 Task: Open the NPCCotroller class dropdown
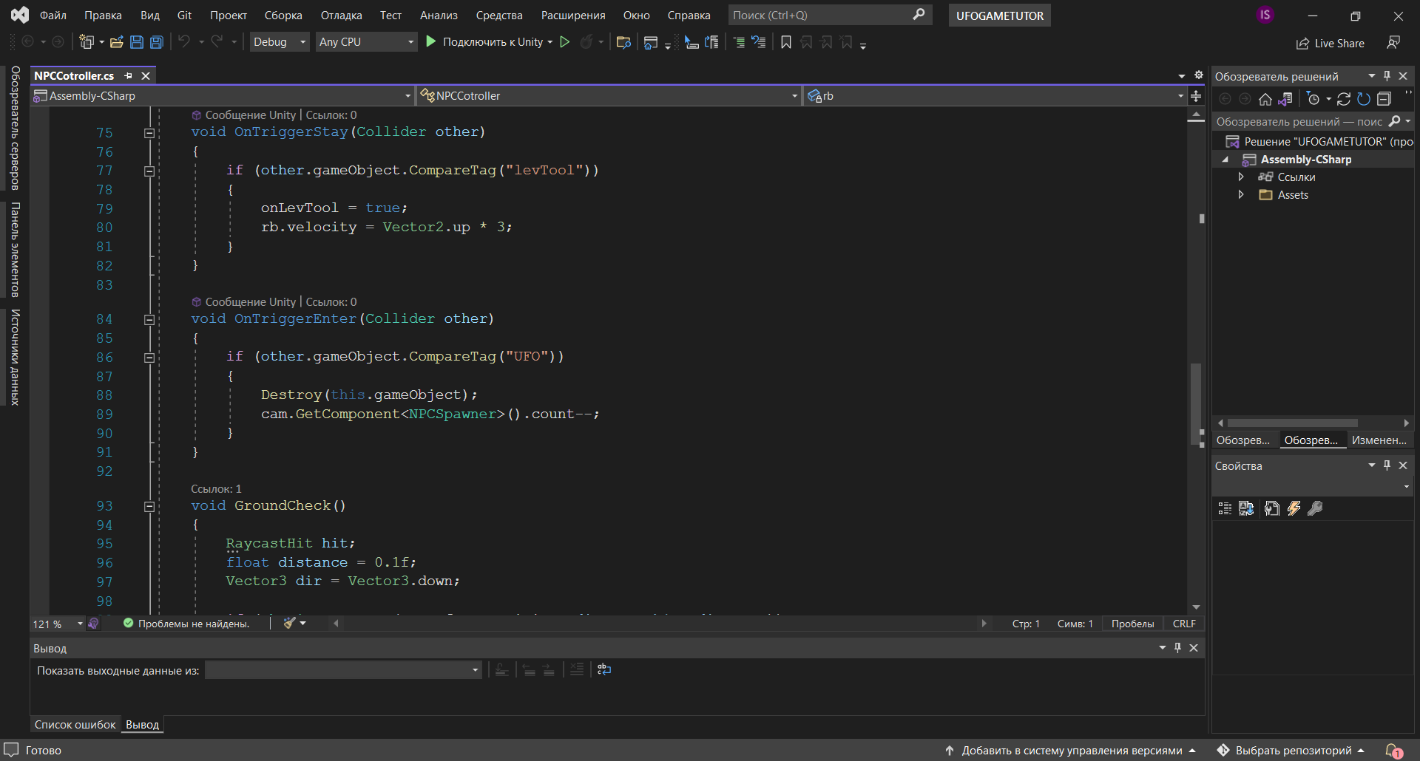(x=609, y=95)
